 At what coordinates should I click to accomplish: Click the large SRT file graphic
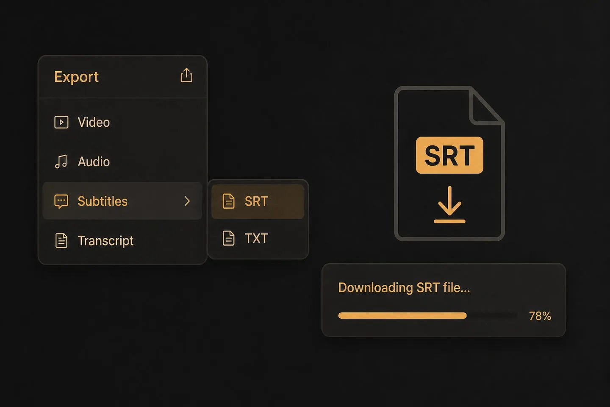pos(449,163)
